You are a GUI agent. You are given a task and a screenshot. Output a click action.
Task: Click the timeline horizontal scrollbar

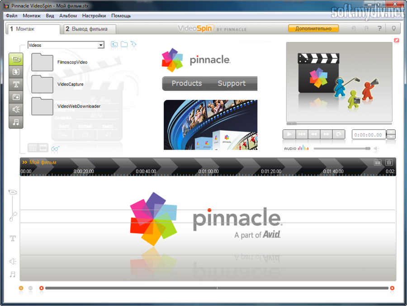217,288
